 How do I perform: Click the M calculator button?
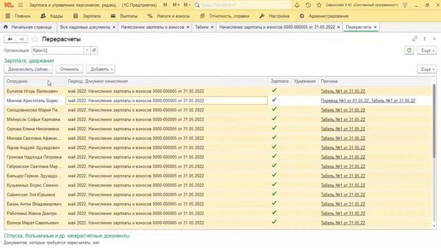165,5
